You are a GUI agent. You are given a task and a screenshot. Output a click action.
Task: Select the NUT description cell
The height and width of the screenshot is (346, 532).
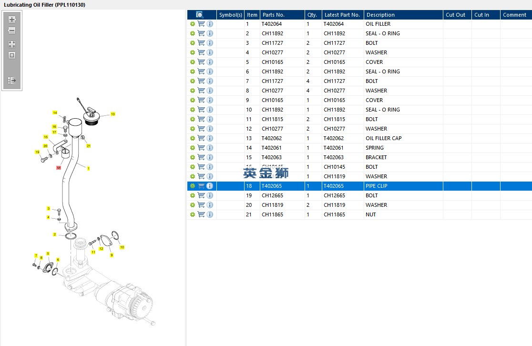pyautogui.click(x=403, y=214)
